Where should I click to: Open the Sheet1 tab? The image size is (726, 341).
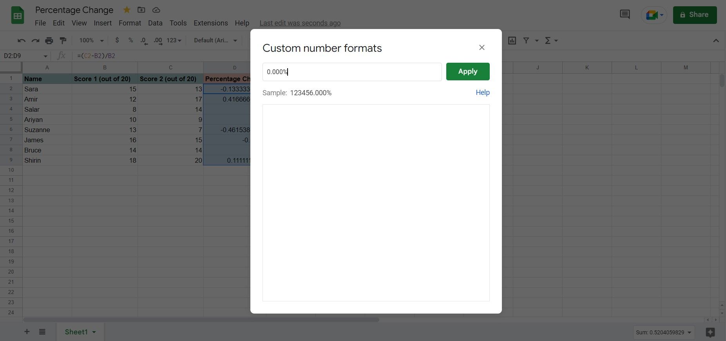pos(76,332)
